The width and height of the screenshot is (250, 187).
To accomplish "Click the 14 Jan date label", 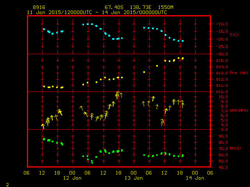I will [195, 178].
